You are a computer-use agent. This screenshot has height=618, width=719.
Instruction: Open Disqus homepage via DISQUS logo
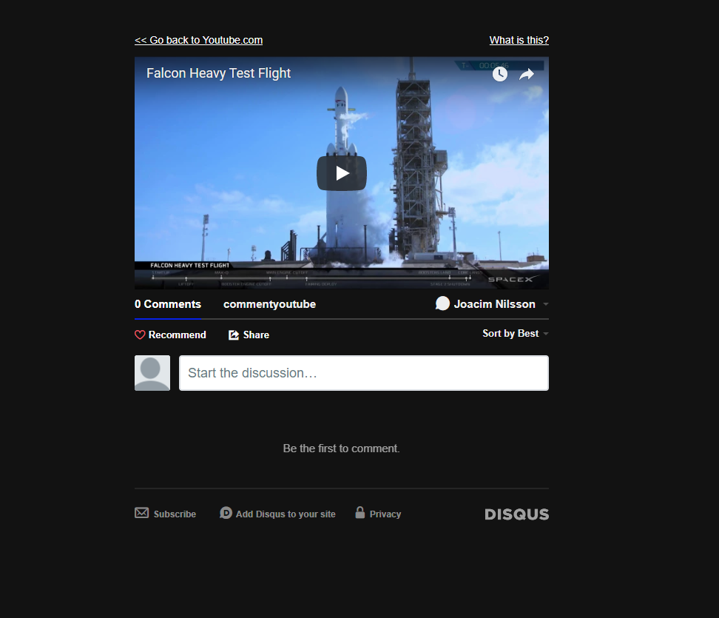[x=516, y=514]
